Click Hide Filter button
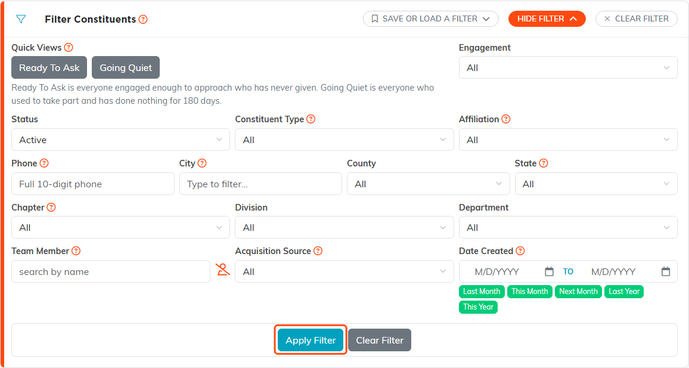The height and width of the screenshot is (368, 689). (x=547, y=19)
